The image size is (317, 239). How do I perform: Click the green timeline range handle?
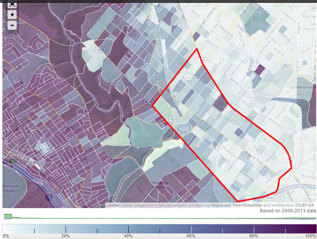(8, 216)
